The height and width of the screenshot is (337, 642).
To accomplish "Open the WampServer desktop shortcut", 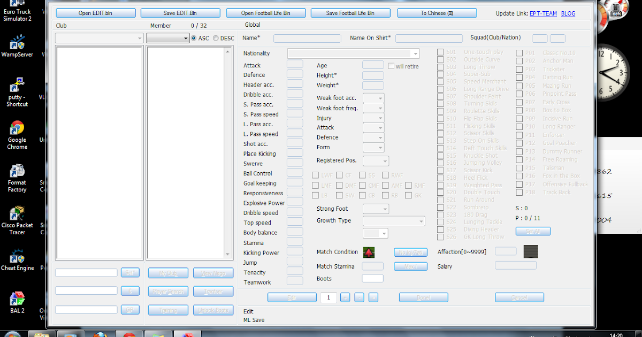I will pos(17,47).
